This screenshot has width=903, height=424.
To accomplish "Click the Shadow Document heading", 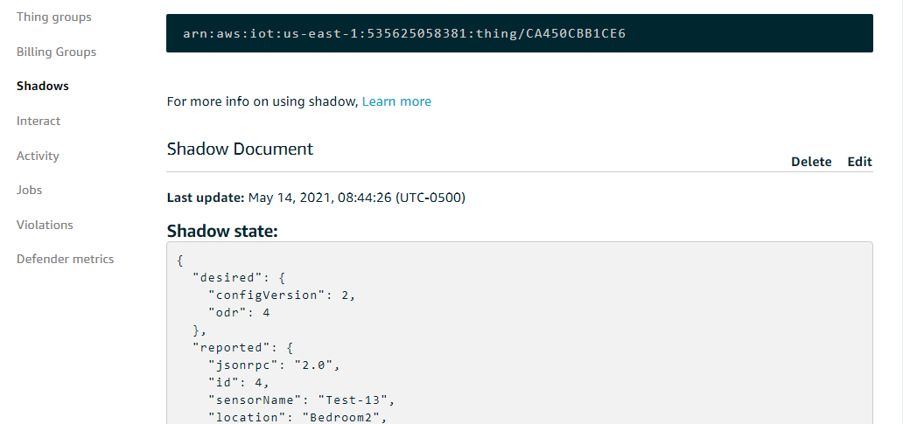I will [x=240, y=149].
